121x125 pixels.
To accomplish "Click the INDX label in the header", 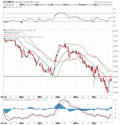I will pyautogui.click(x=37, y=2).
